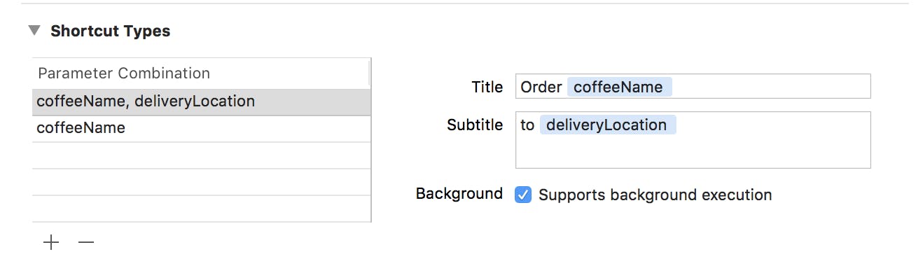Click the Parameter Combination column header
Screen dimensions: 916x280
124,73
